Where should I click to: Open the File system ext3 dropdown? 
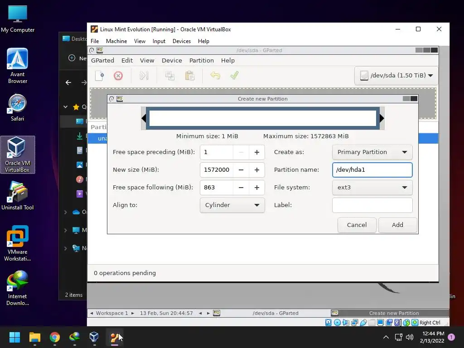[372, 187]
